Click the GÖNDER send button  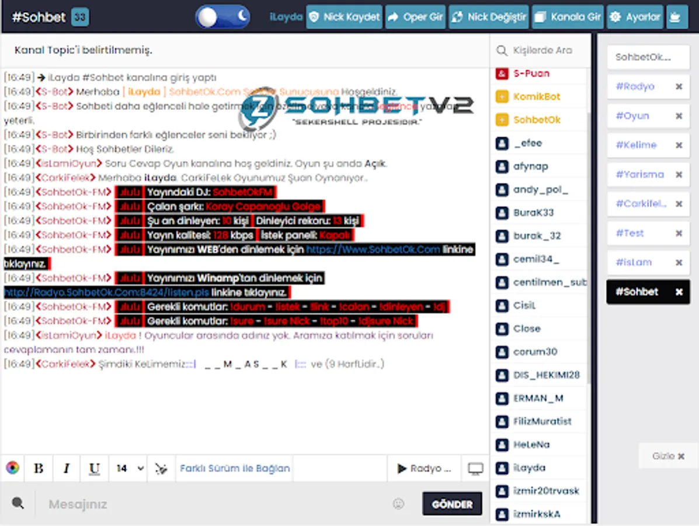coord(452,504)
